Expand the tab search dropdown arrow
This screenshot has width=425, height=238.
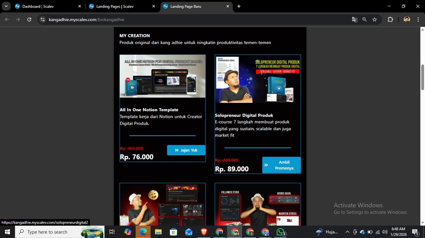point(6,6)
